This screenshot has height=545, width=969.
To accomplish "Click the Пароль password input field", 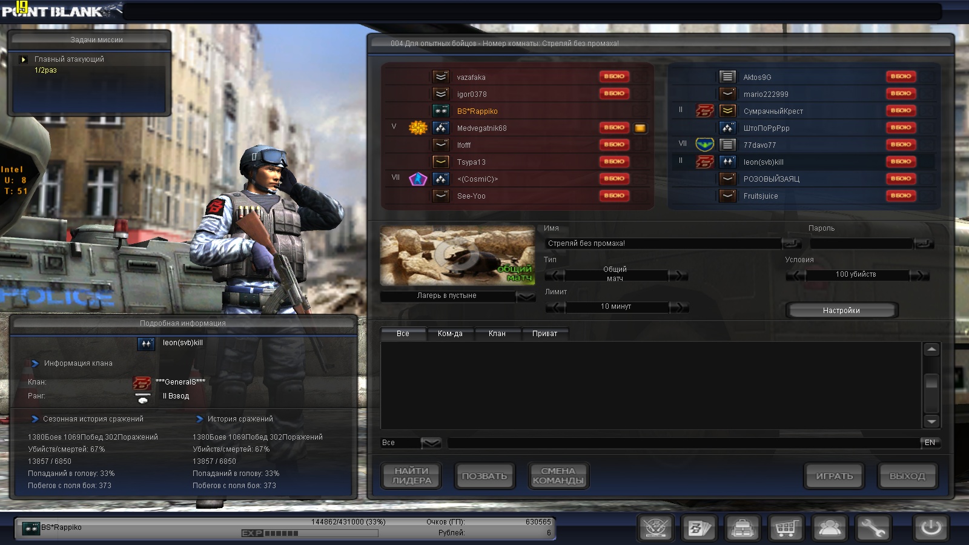I will pos(861,243).
